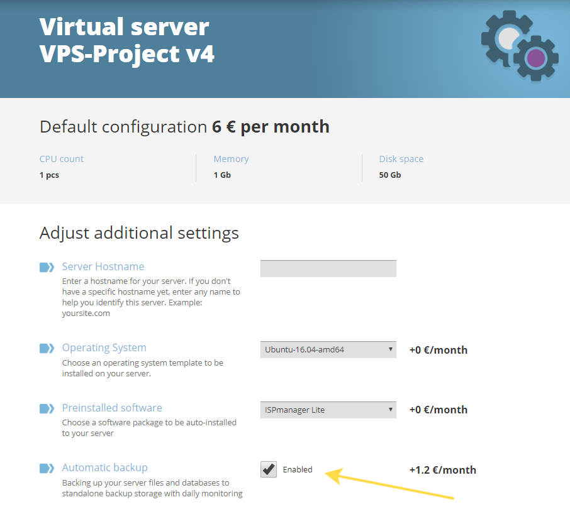Focus the Server Hostname input field
570x512 pixels.
tap(328, 268)
